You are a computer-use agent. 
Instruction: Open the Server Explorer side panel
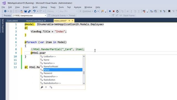pos(3,26)
